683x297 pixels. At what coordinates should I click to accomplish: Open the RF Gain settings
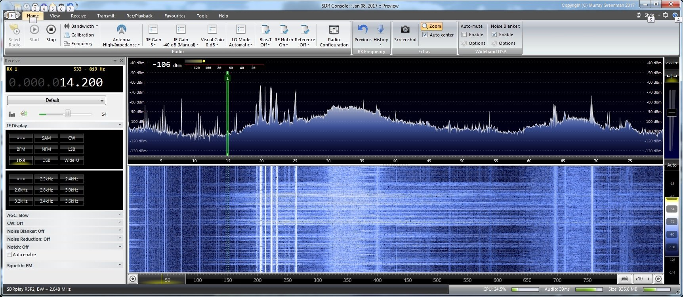[153, 30]
